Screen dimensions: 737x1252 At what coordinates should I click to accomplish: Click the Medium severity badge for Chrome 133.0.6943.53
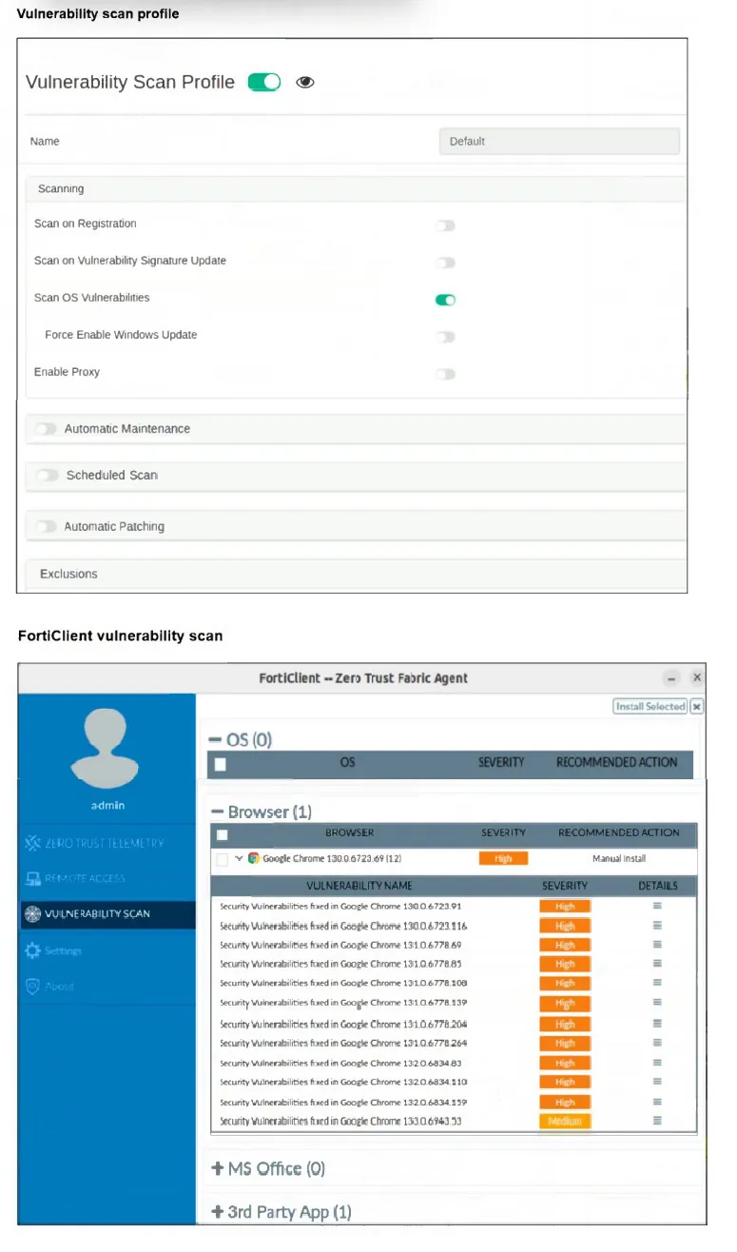point(565,1122)
